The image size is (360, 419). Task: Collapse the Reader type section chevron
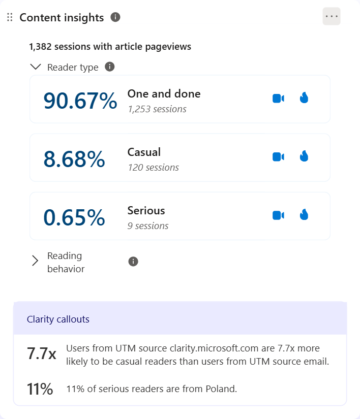36,67
